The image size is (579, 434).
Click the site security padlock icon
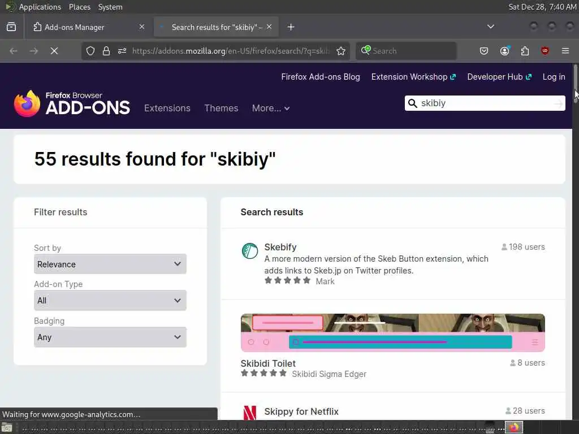106,51
